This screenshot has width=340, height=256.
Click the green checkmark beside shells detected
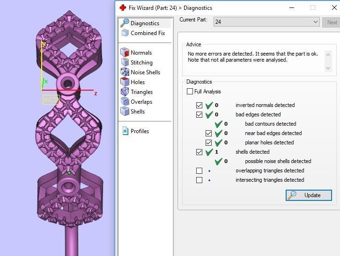[x=209, y=152]
